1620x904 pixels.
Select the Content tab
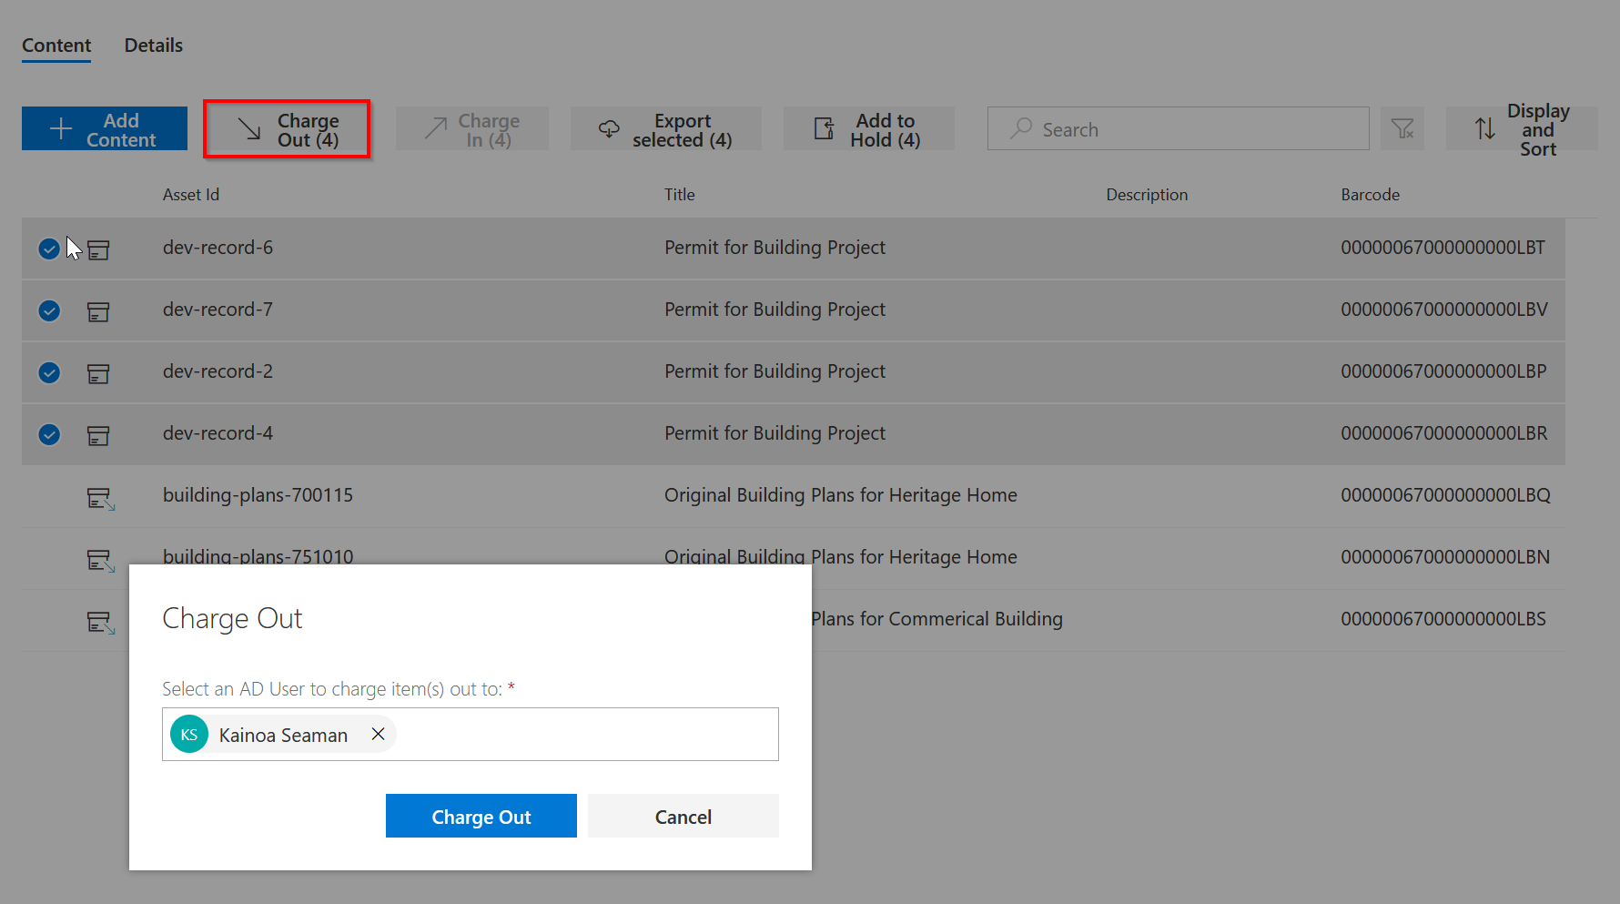[56, 46]
